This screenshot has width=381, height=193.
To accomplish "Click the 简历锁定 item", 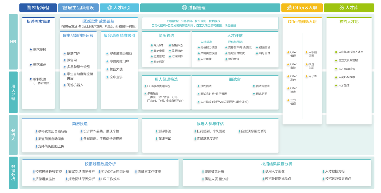I will (x=177, y=51).
